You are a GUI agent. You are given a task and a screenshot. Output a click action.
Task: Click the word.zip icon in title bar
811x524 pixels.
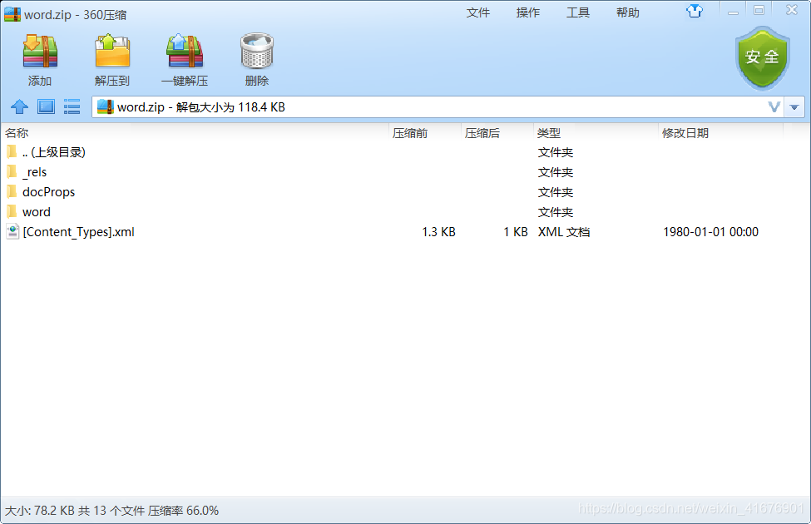12,14
